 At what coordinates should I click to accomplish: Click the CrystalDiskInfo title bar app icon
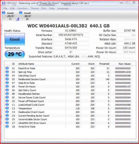tap(3, 3)
